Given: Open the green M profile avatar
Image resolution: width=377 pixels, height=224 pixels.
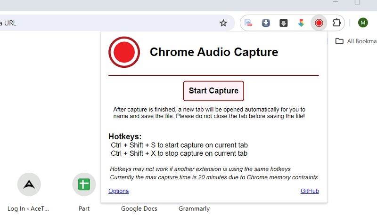Looking at the screenshot, I should (x=363, y=23).
